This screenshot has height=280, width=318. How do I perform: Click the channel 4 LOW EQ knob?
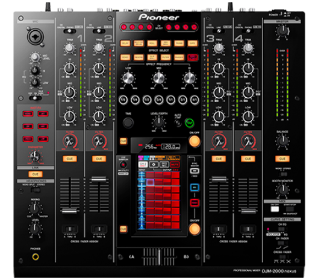[248, 116]
